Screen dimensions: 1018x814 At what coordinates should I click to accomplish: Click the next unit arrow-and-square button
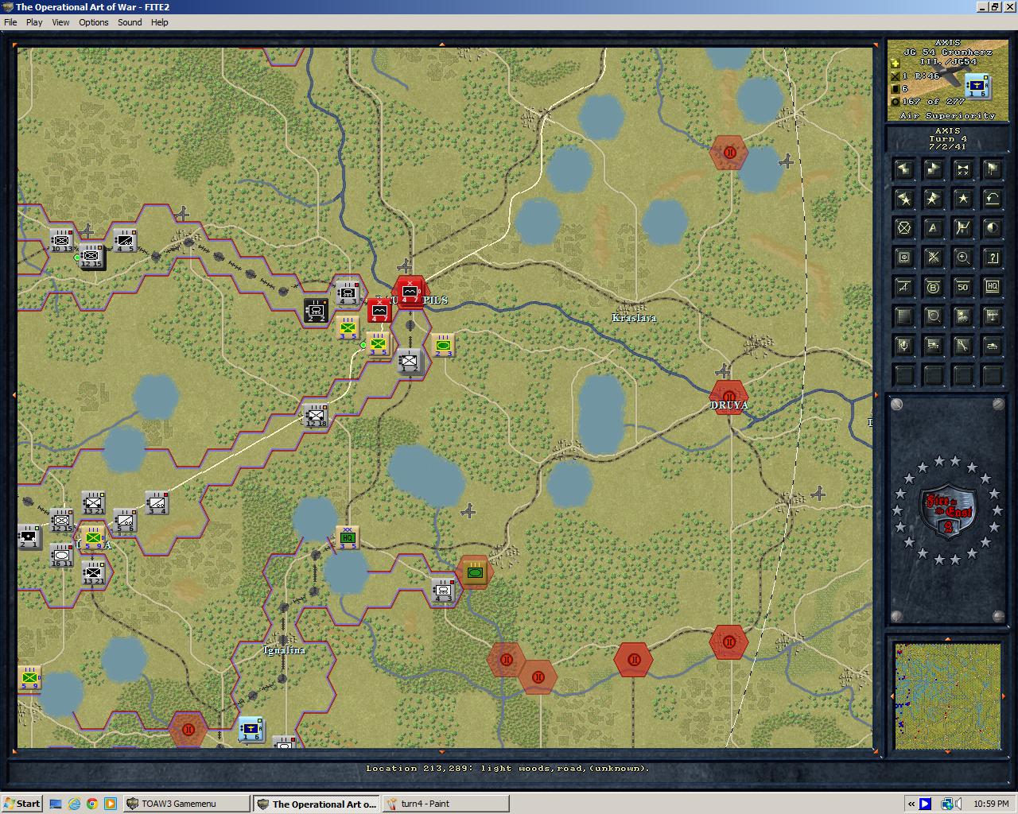pos(933,169)
